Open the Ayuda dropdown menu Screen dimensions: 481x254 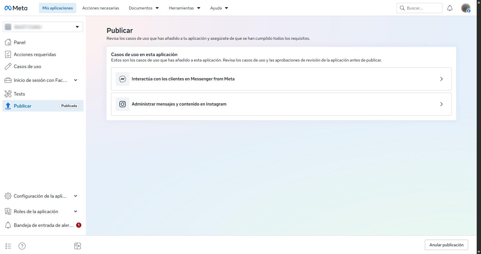(219, 8)
